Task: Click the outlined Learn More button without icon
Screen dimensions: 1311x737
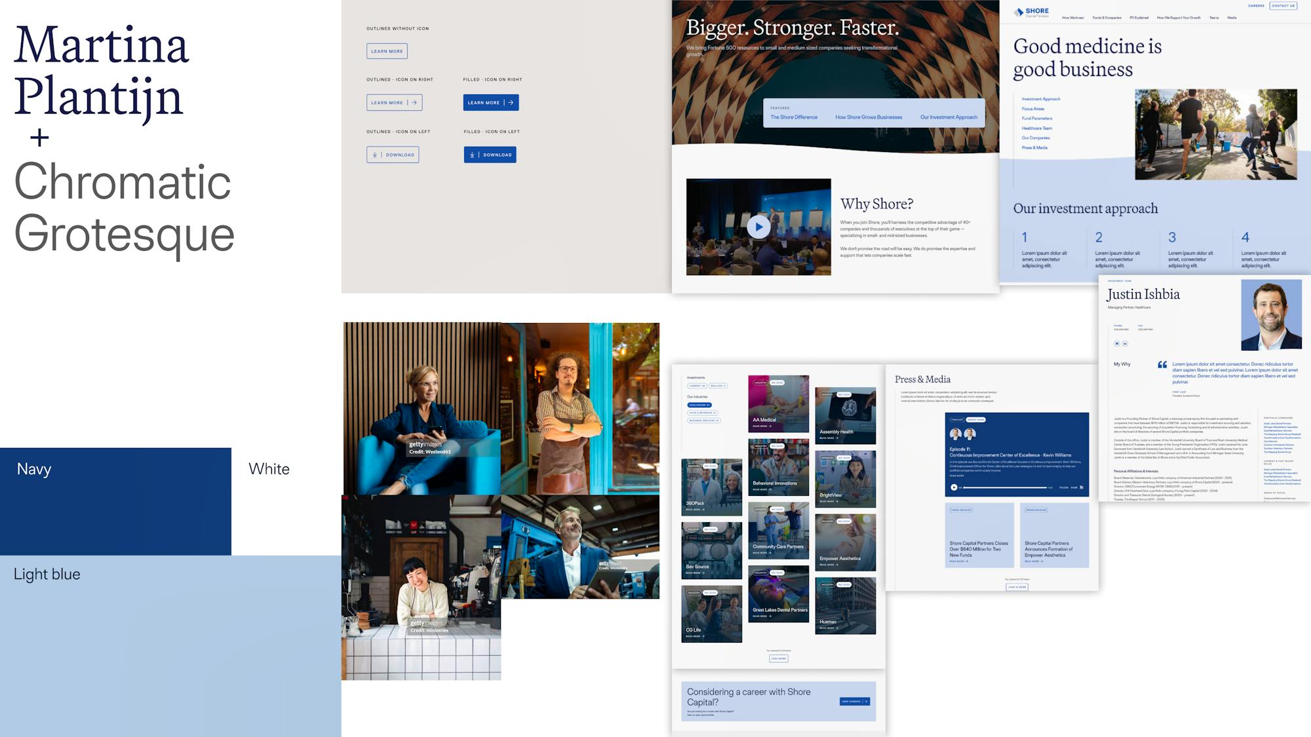Action: click(387, 51)
